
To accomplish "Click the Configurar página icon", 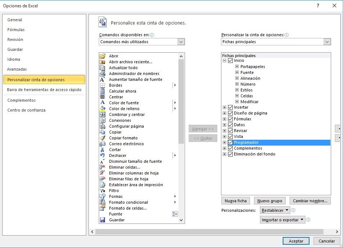I will (102, 126).
